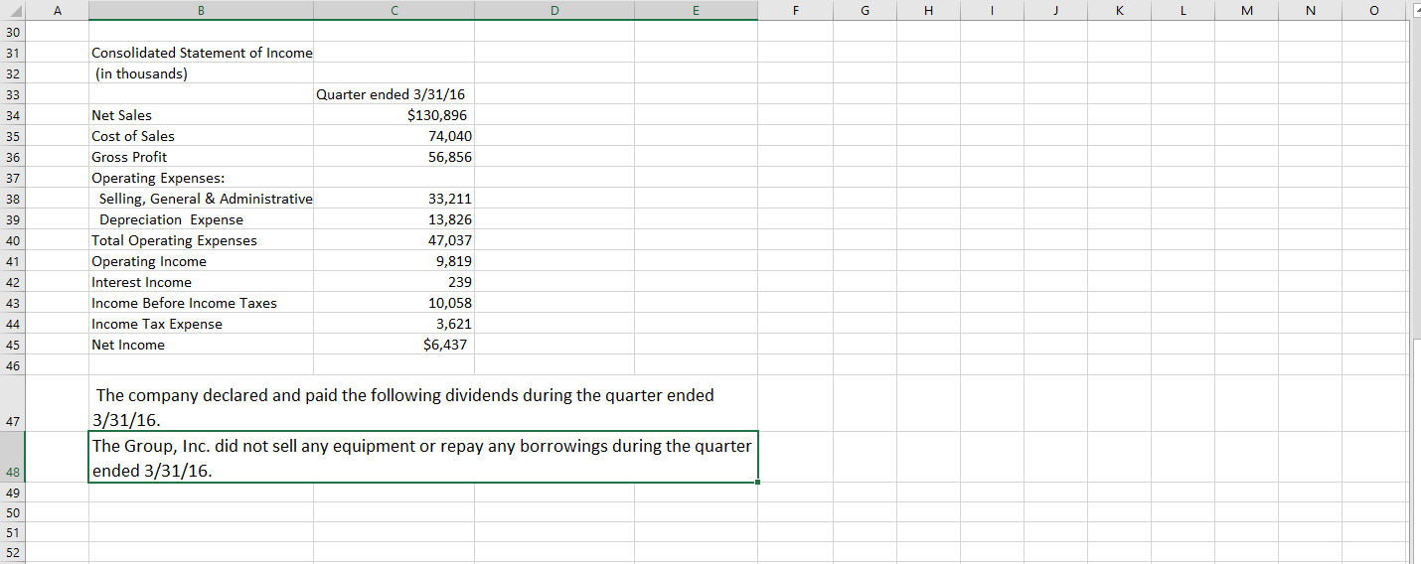Select column E header
The width and height of the screenshot is (1421, 564).
[696, 10]
